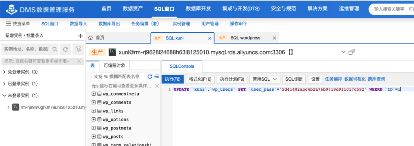Expand the wp_posts table node
The height and width of the screenshot is (146, 414).
pos(93,136)
